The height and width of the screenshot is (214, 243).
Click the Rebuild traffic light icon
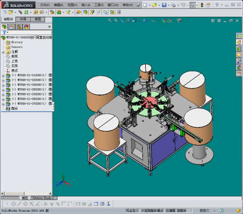tap(202, 5)
